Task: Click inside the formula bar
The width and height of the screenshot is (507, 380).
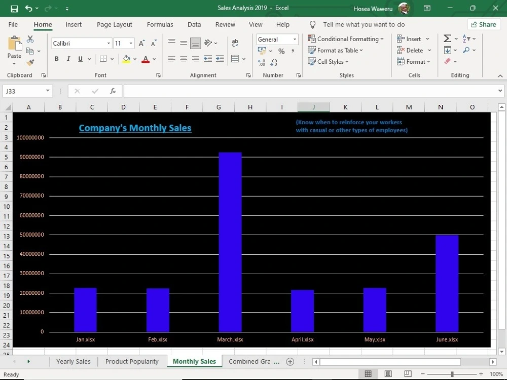Action: (x=304, y=91)
